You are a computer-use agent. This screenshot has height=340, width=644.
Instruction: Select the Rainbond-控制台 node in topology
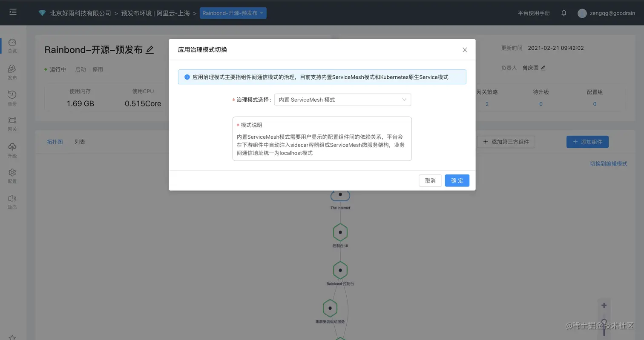(340, 270)
